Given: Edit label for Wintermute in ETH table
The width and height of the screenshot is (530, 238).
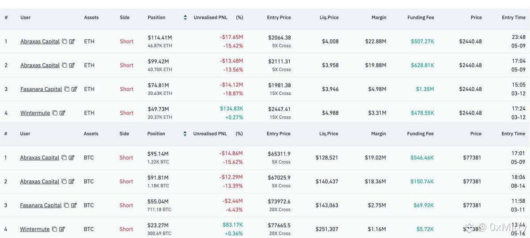Looking at the screenshot, I should click(x=62, y=113).
